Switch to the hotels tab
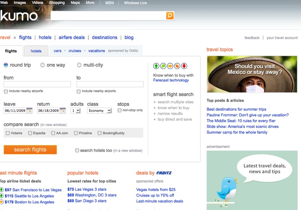301x210 pixels. [x=36, y=51]
